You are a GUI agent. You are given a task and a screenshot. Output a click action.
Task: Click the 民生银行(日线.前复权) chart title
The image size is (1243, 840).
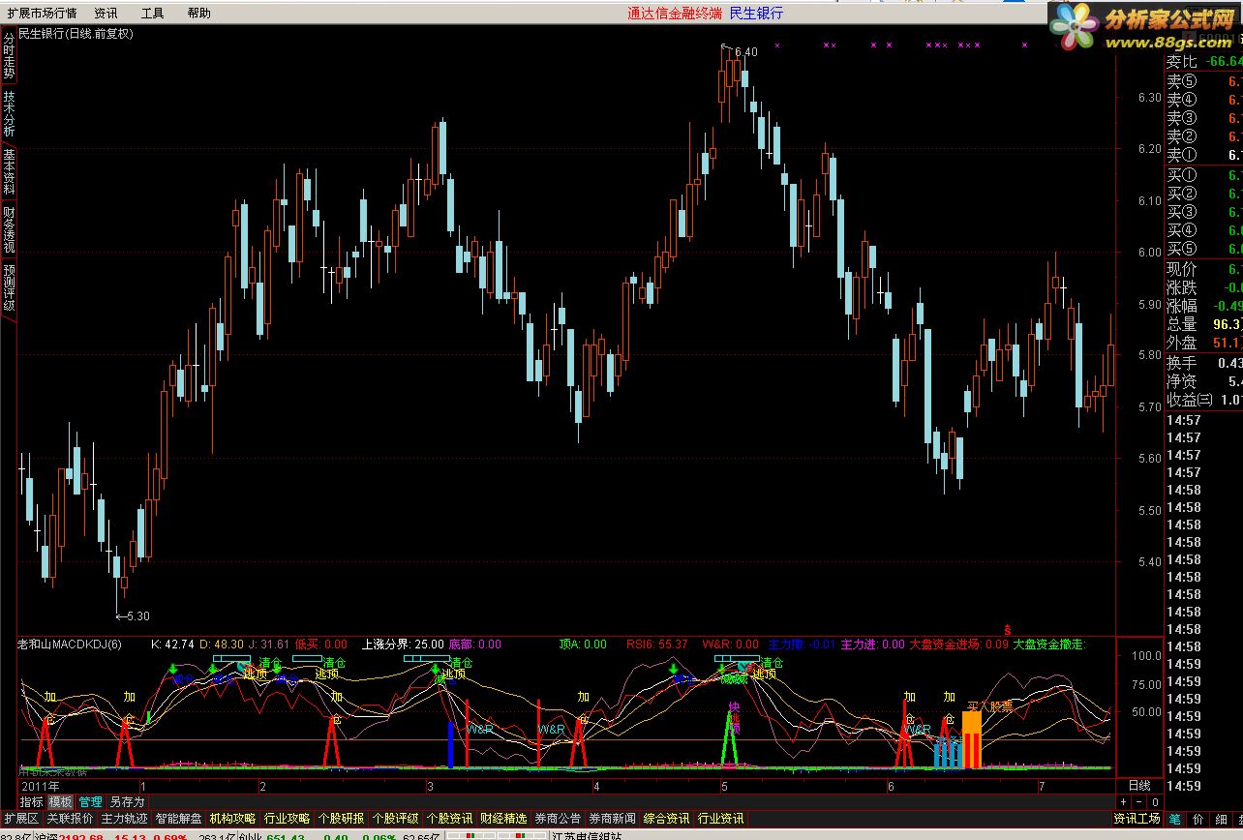click(x=76, y=33)
